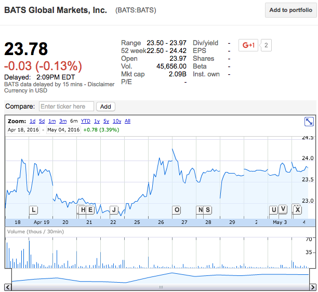Click the Delayed: 2:09PM EDT timestamp
Screen dimensions: 318x292
tap(39, 77)
